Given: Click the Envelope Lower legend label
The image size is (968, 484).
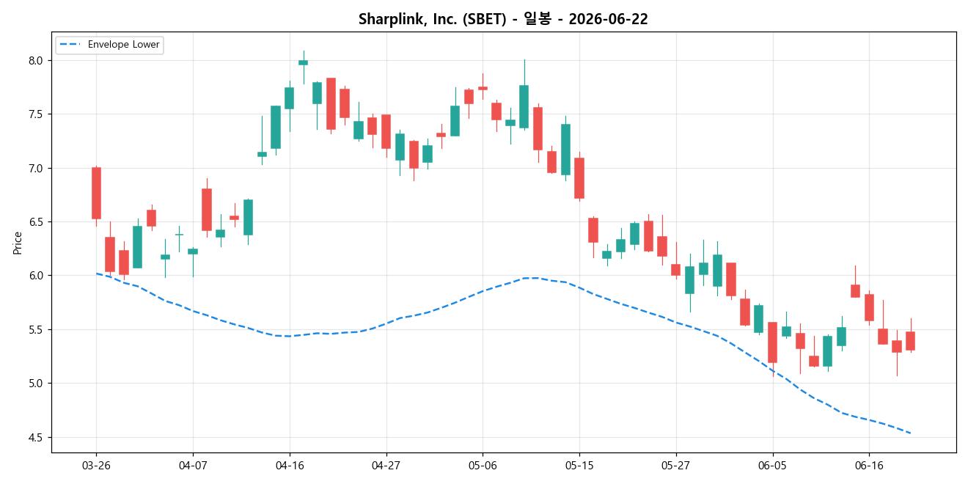Looking at the screenshot, I should click(x=123, y=45).
